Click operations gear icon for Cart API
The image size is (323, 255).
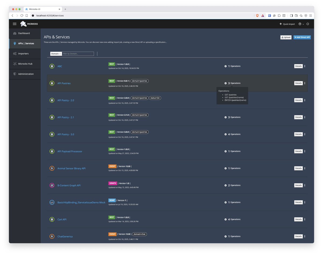pos(226,219)
